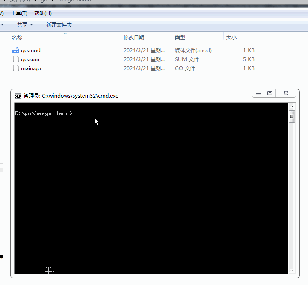Viewport: 308px width, 285px height.
Task: Sort files by 名称 column
Action: [x=17, y=37]
